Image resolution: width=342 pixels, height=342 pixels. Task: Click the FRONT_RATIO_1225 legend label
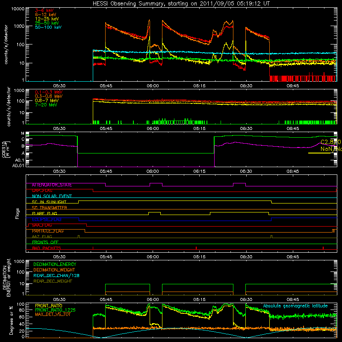(55, 310)
